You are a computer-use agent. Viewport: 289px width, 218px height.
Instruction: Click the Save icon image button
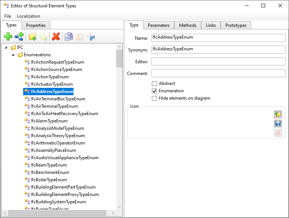(x=278, y=124)
